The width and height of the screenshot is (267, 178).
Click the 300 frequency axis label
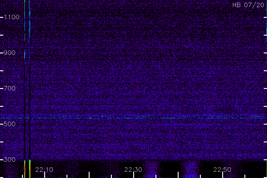9,160
